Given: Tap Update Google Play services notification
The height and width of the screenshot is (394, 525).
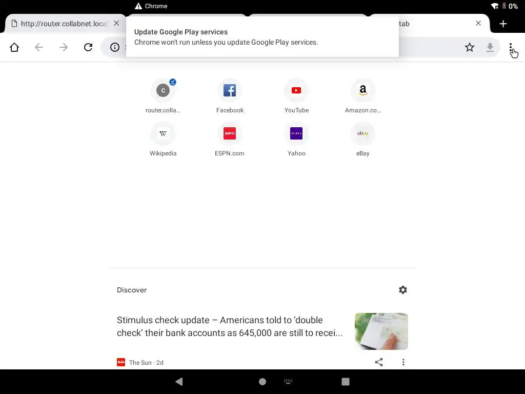Looking at the screenshot, I should tap(262, 37).
